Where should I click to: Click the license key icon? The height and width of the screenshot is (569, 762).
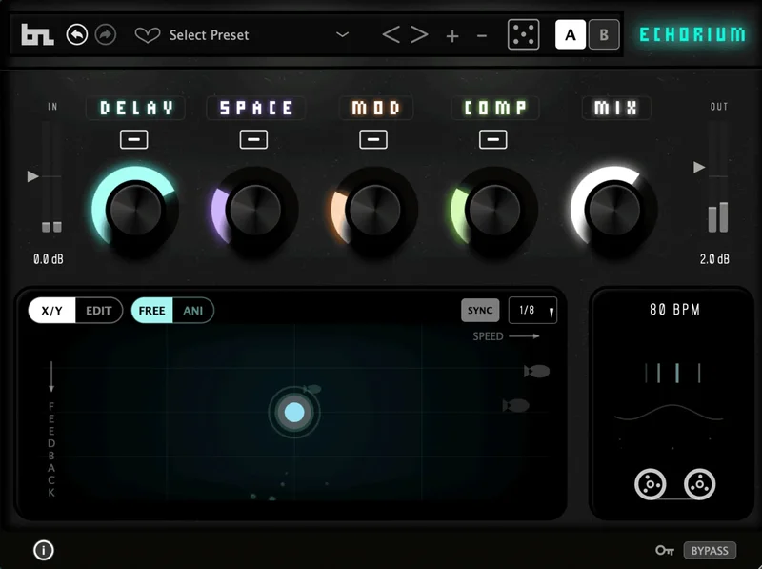click(664, 551)
